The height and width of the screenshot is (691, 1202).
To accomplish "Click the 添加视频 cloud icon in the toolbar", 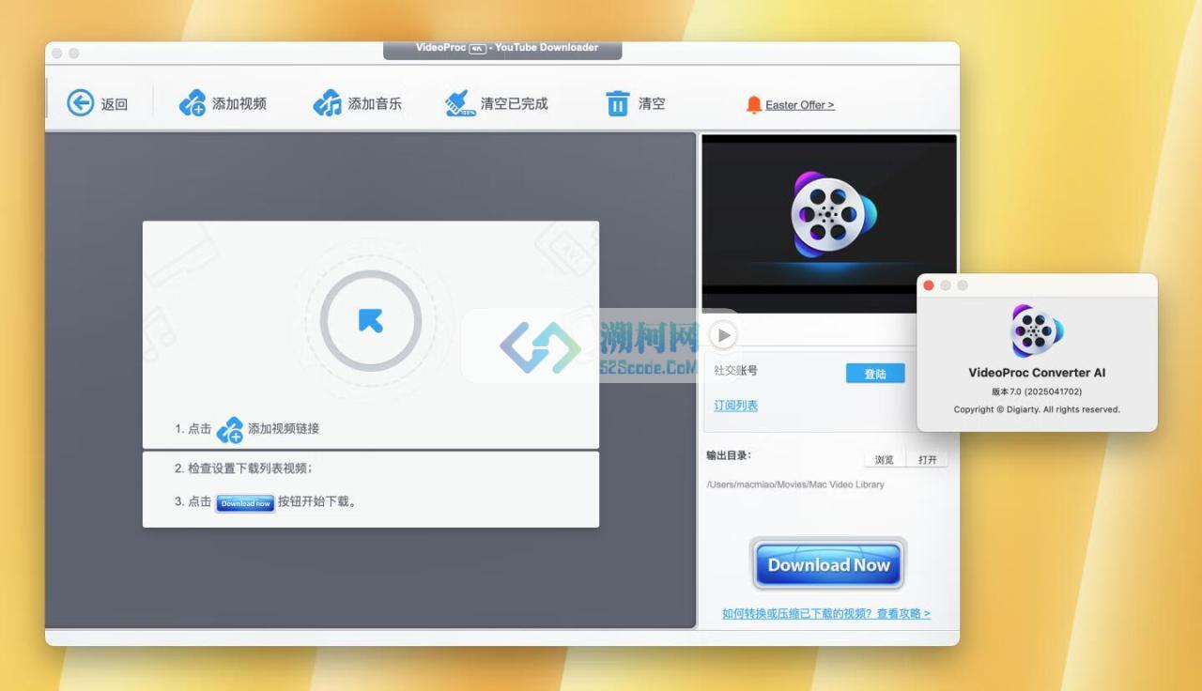I will pos(193,103).
